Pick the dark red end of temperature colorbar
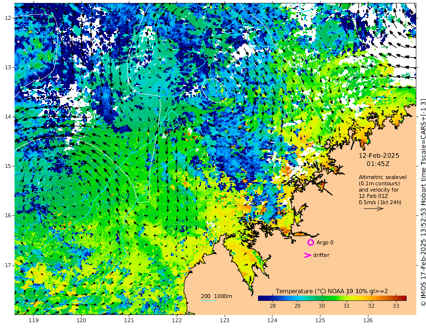426x329 pixels. tap(404, 298)
